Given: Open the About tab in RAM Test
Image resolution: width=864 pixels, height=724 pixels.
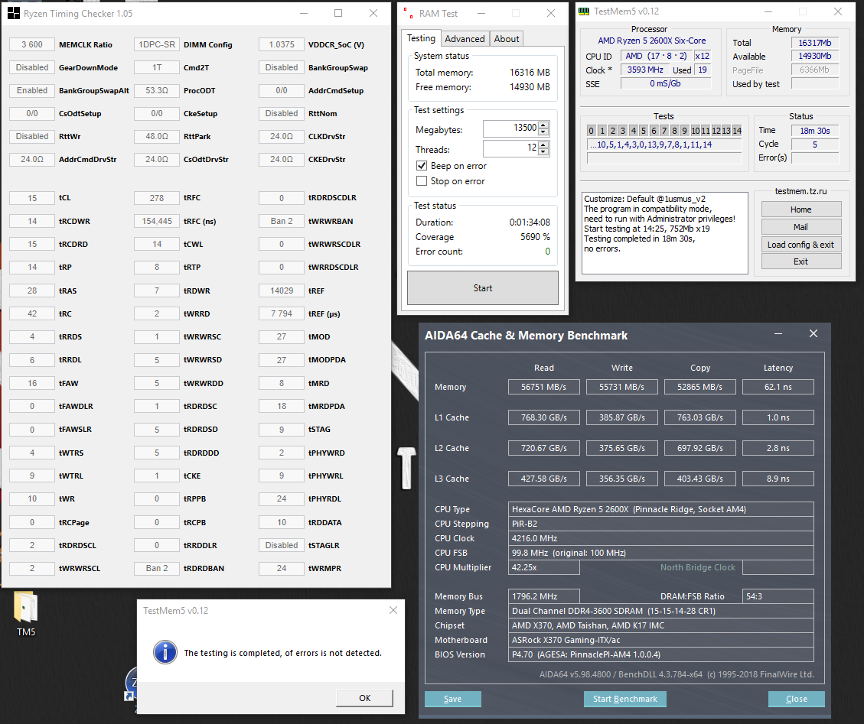Looking at the screenshot, I should click(x=507, y=39).
